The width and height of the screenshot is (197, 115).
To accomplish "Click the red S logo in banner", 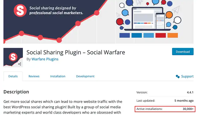I will [20, 11].
